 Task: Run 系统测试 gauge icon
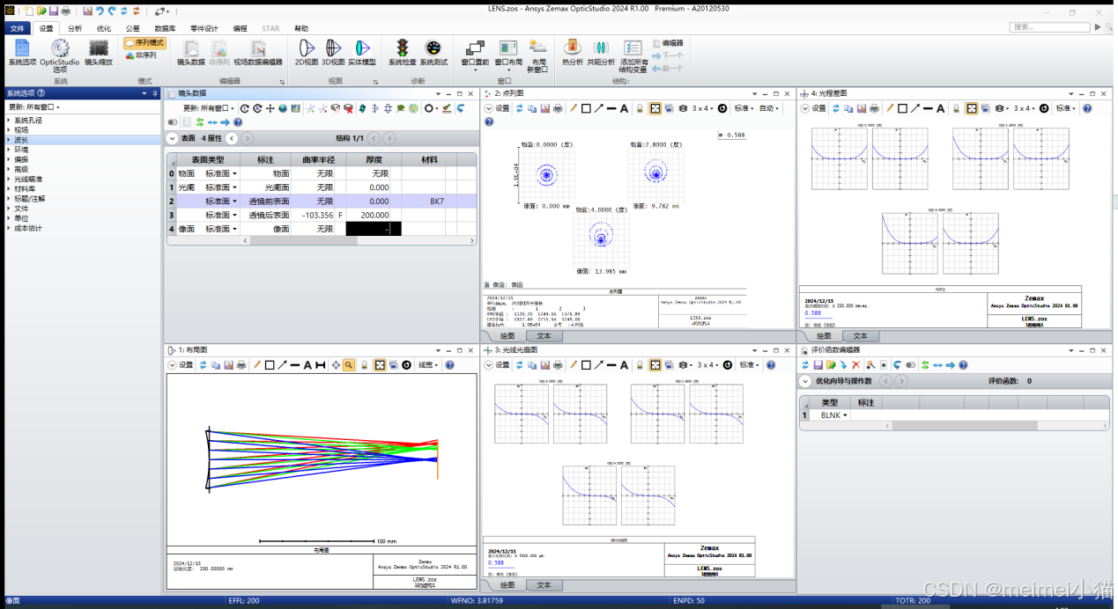pos(433,53)
